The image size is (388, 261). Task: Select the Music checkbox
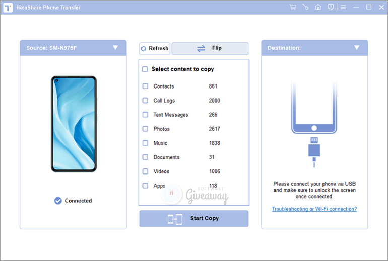tap(146, 143)
